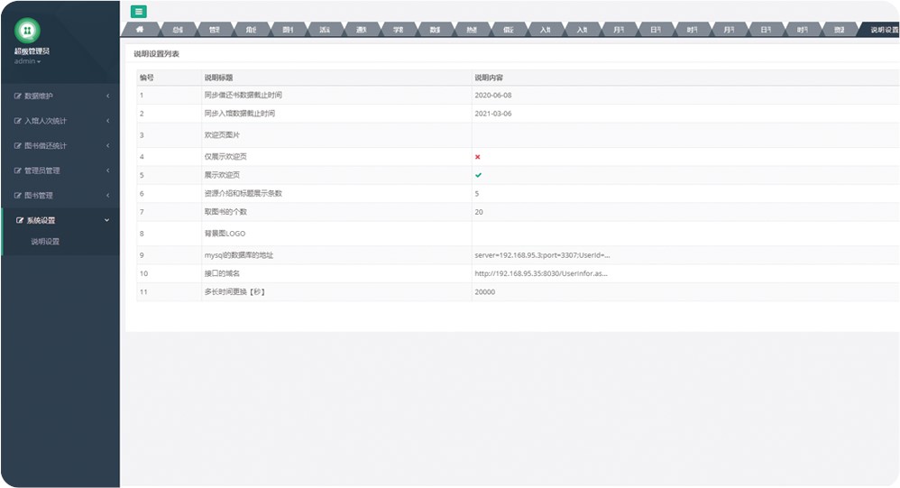
Task: Click the edit icon beside 数据维护
Action: 17,96
